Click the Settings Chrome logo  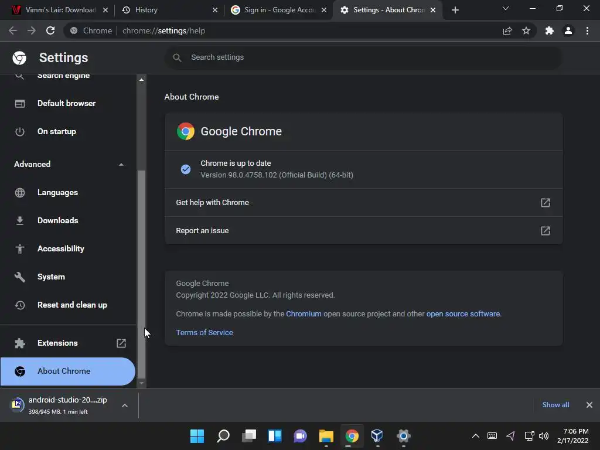click(19, 58)
